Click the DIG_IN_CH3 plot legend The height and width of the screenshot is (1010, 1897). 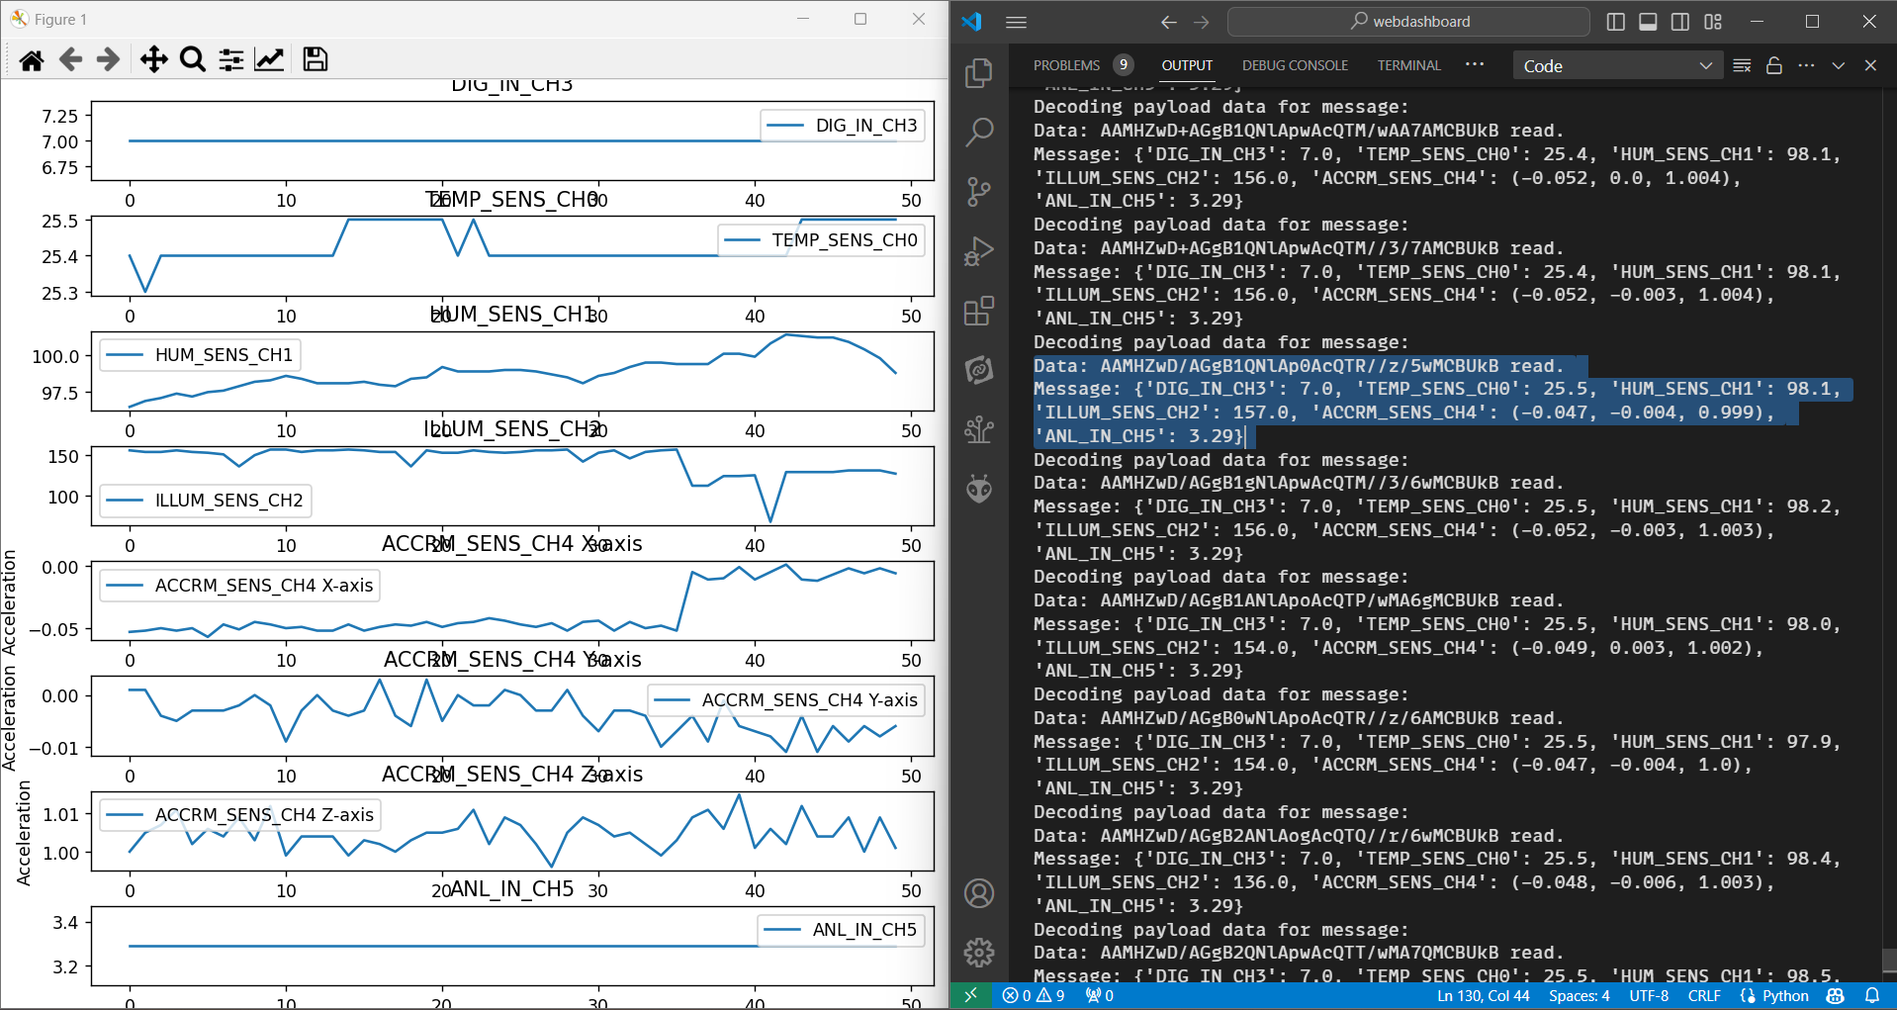(x=843, y=126)
